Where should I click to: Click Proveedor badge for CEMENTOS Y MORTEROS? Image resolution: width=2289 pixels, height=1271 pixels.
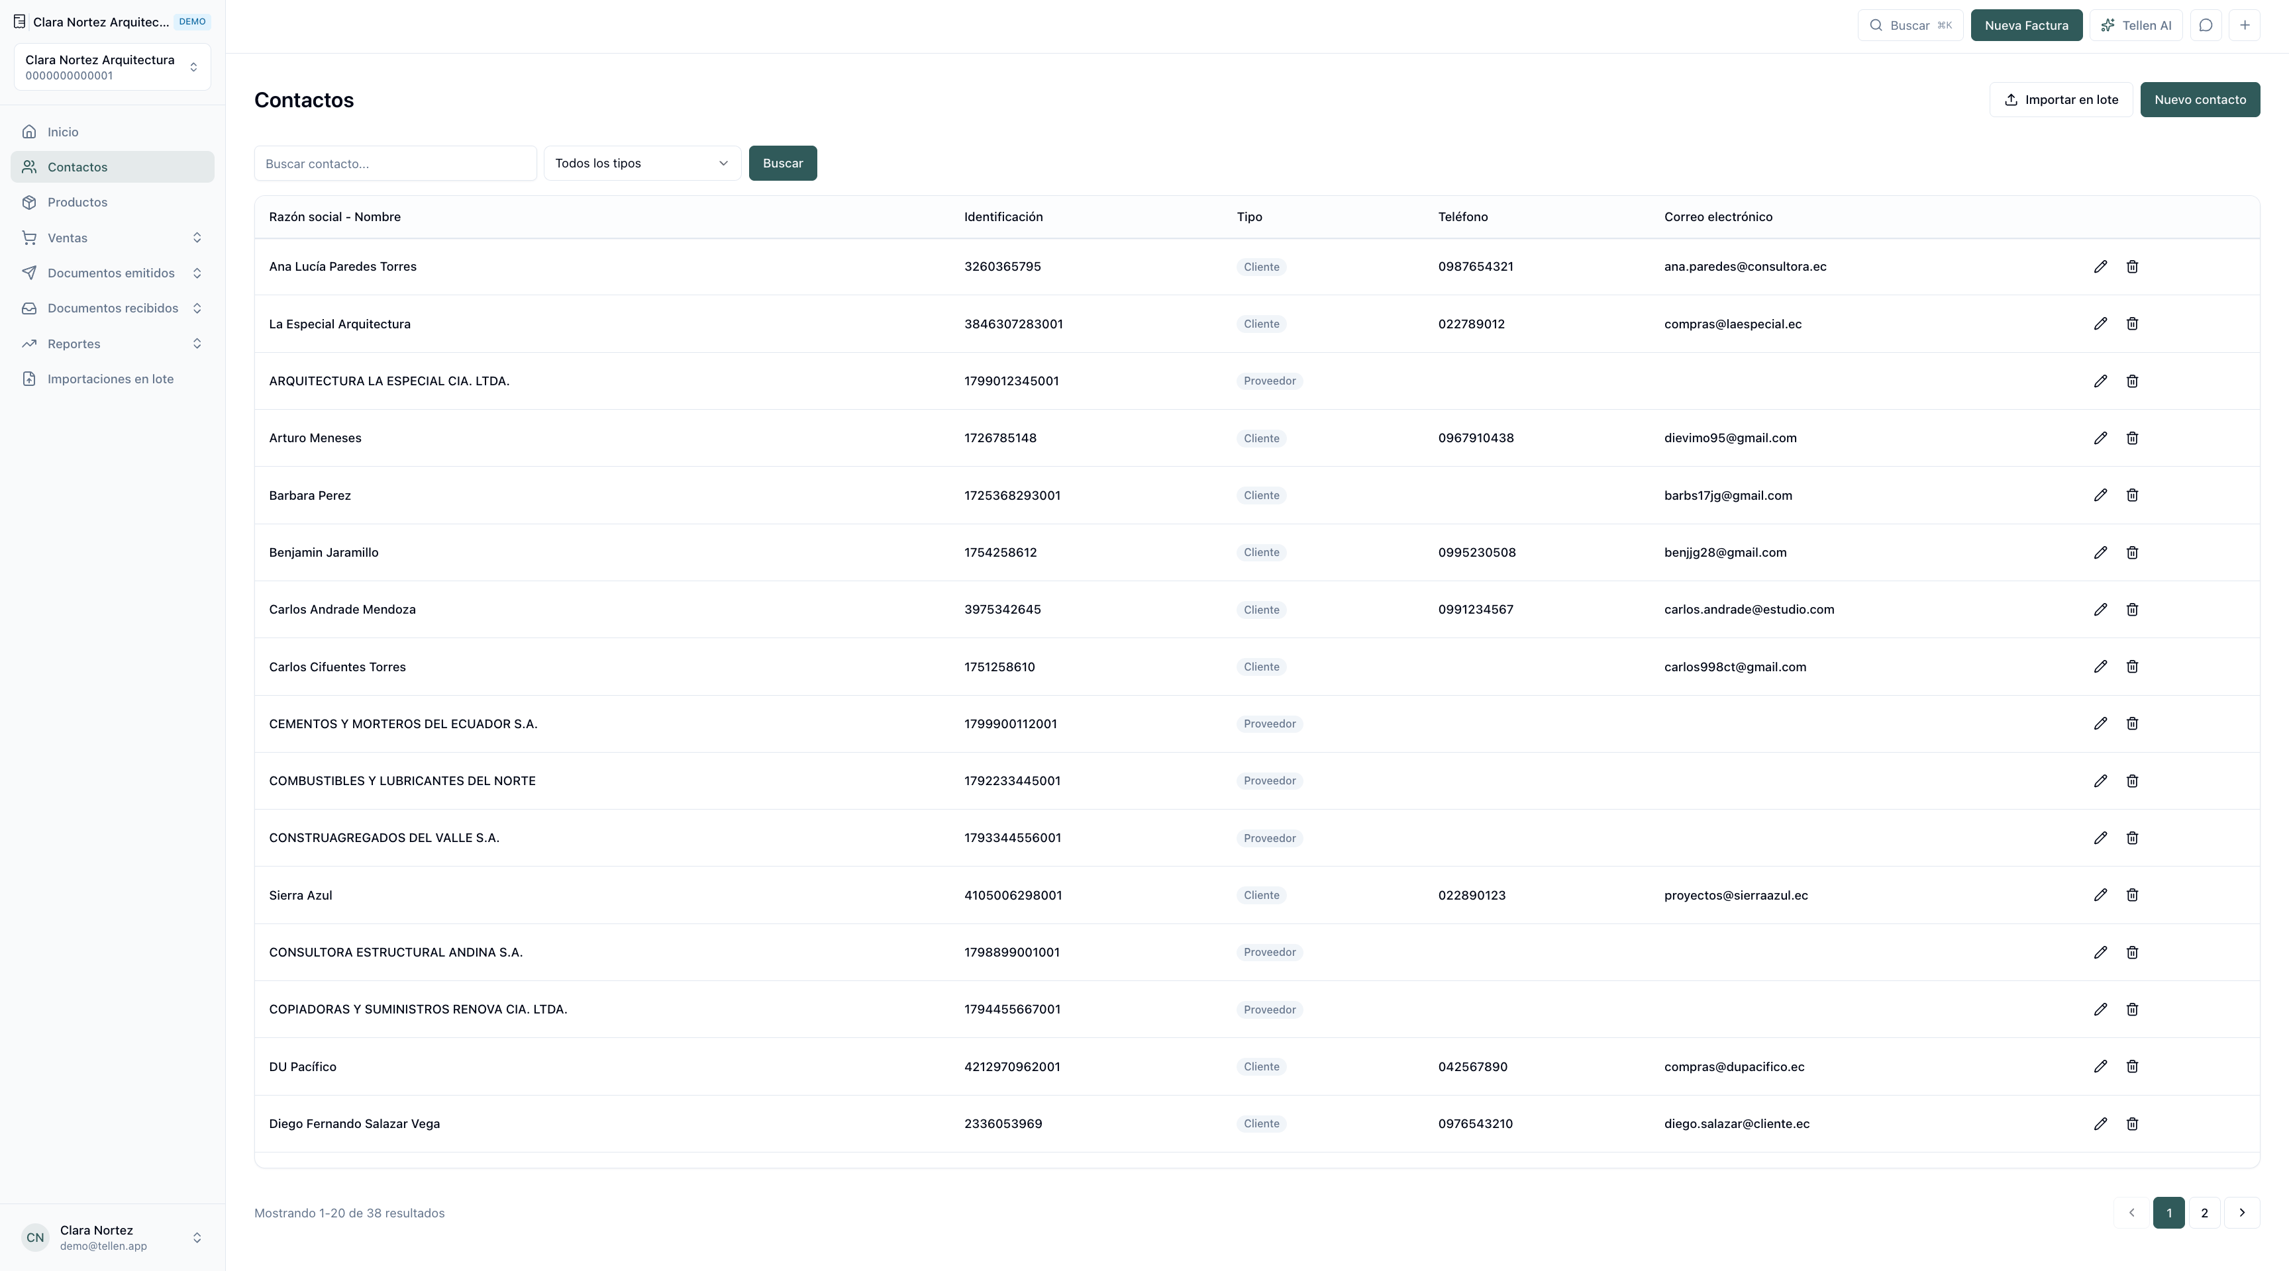[x=1269, y=724]
